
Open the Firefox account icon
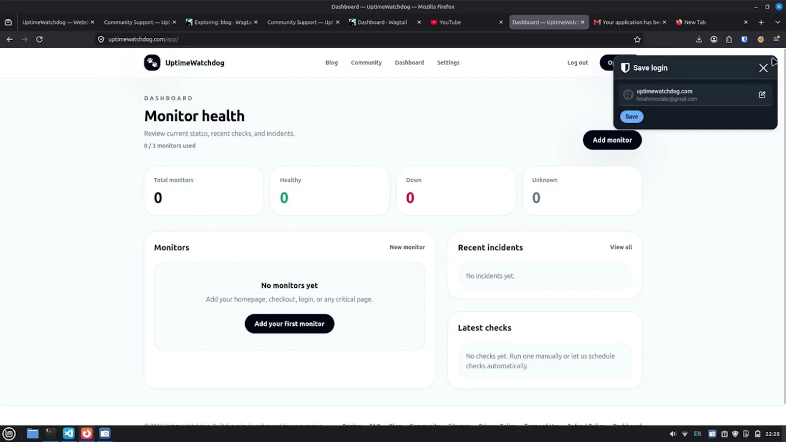(714, 39)
